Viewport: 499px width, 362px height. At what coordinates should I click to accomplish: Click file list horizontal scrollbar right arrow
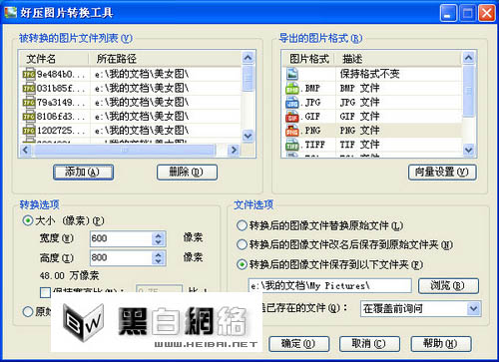coord(234,150)
